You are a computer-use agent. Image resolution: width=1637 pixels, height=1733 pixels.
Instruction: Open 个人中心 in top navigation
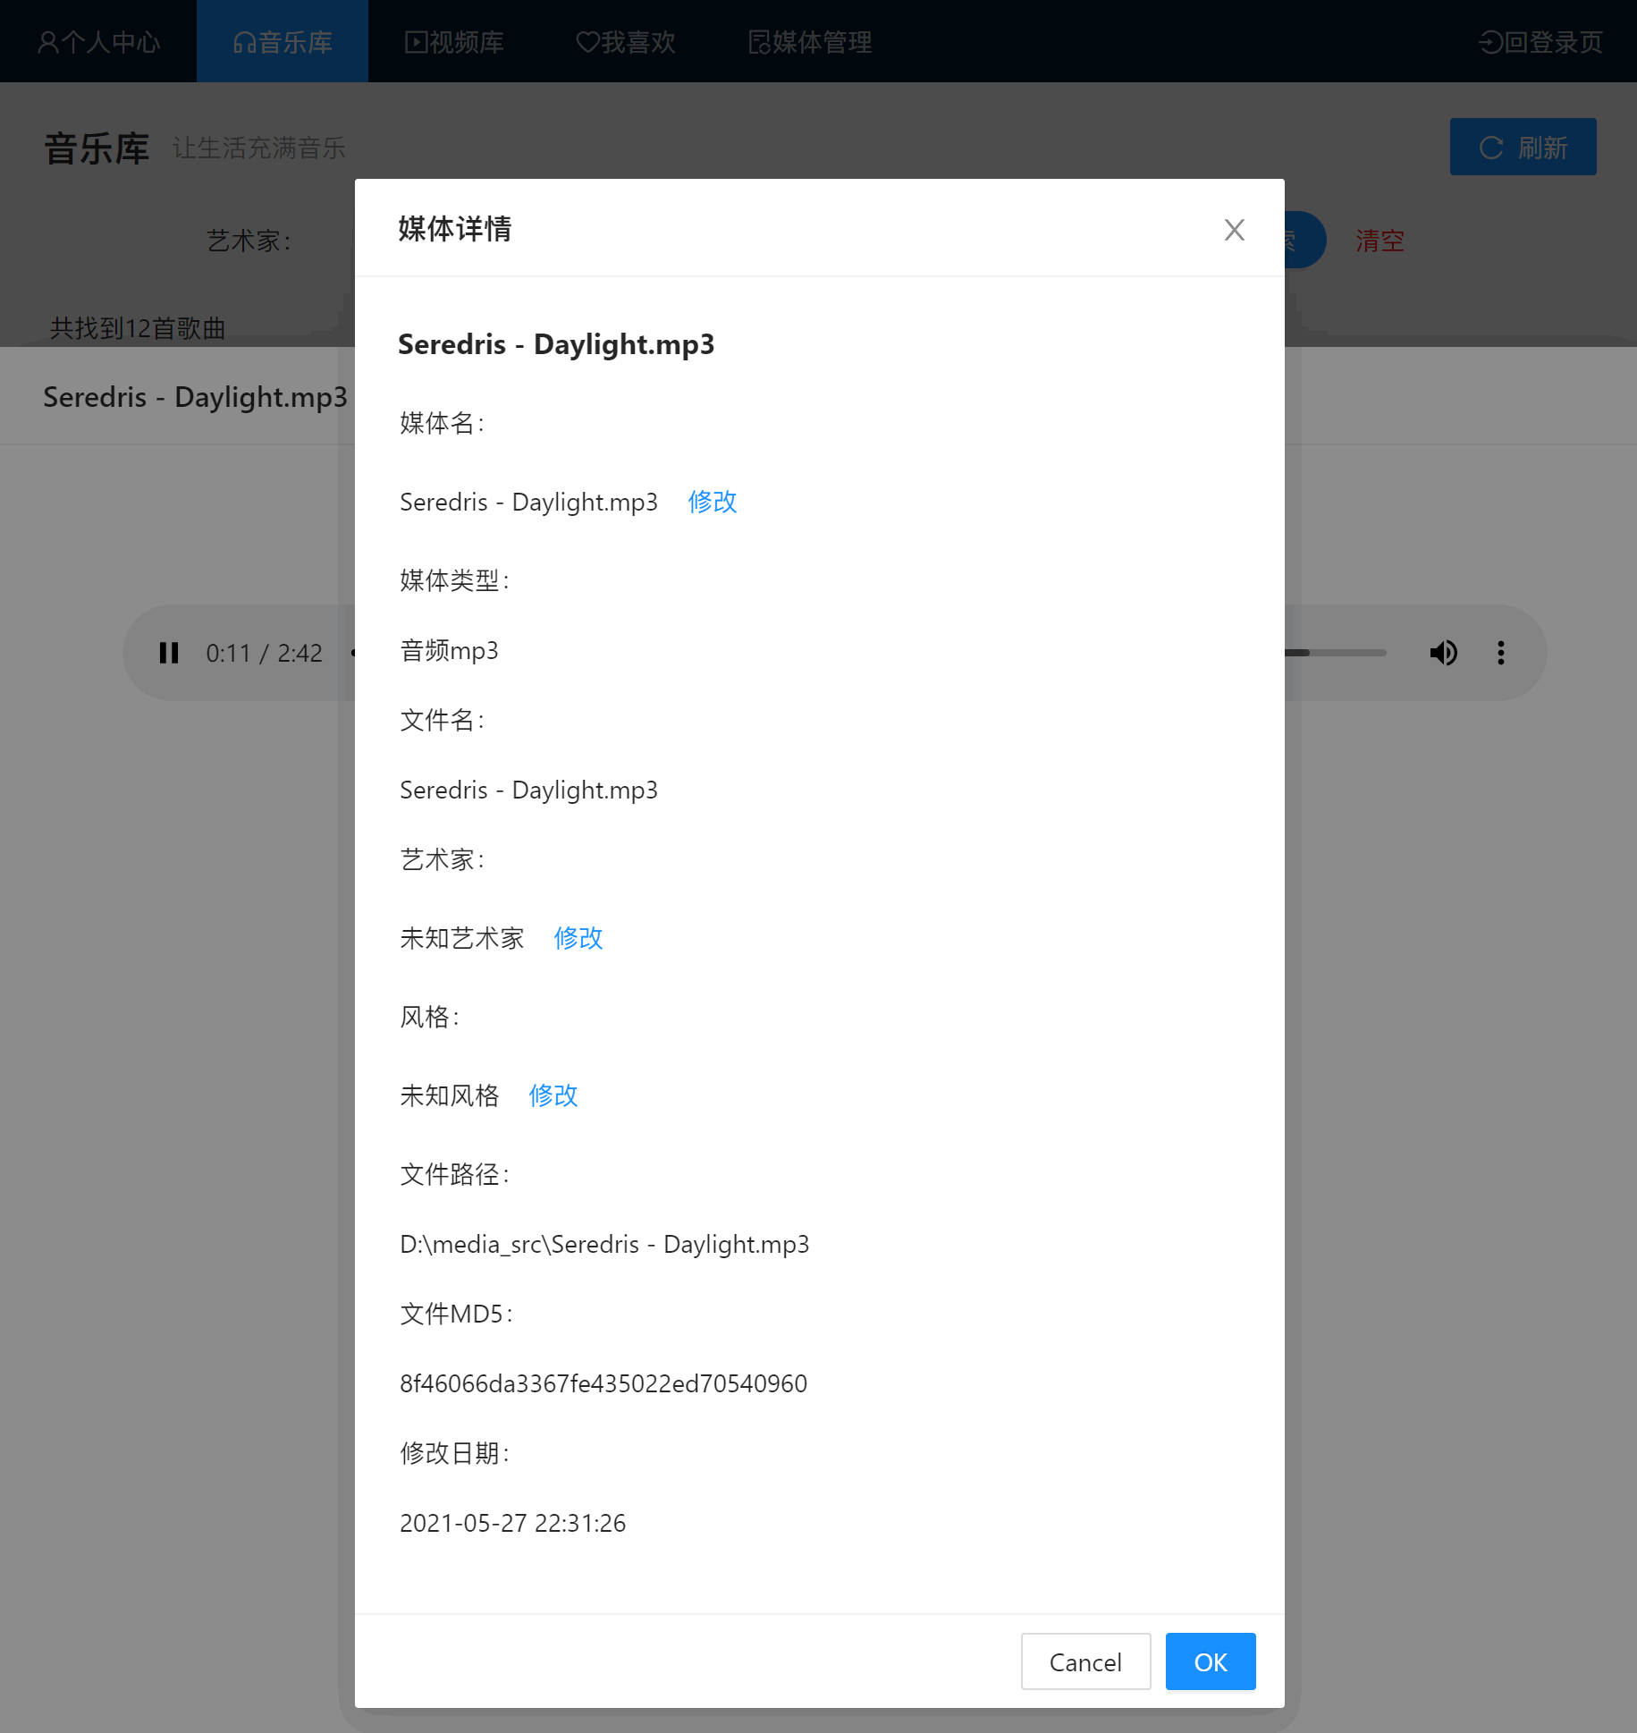(98, 41)
